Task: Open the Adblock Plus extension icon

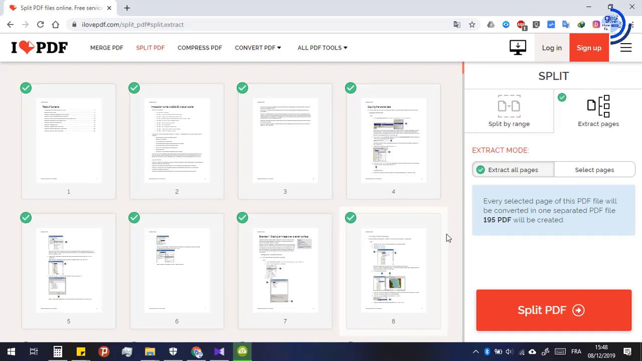Action: (x=521, y=24)
